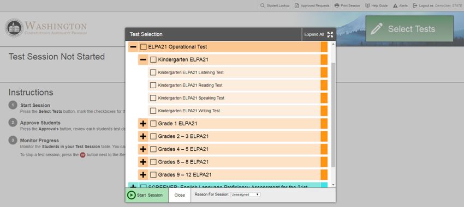This screenshot has height=207, width=464.
Task: Click the Test Selection dialog title
Action: coord(146,34)
